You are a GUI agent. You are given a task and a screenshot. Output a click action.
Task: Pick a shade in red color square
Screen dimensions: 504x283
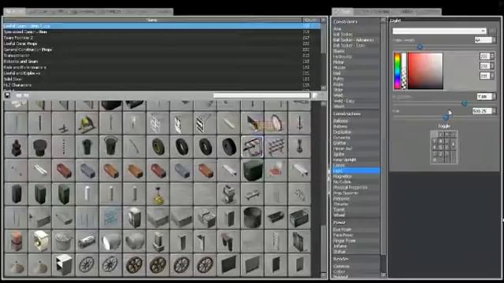point(425,71)
